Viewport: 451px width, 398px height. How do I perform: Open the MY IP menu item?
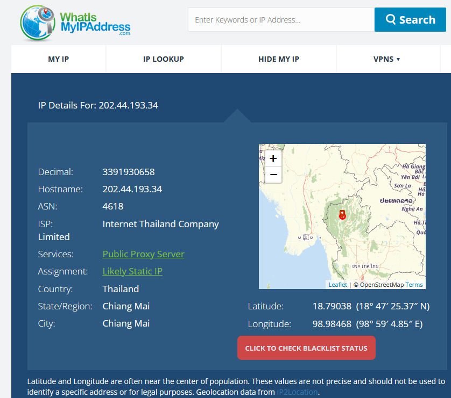click(x=59, y=59)
